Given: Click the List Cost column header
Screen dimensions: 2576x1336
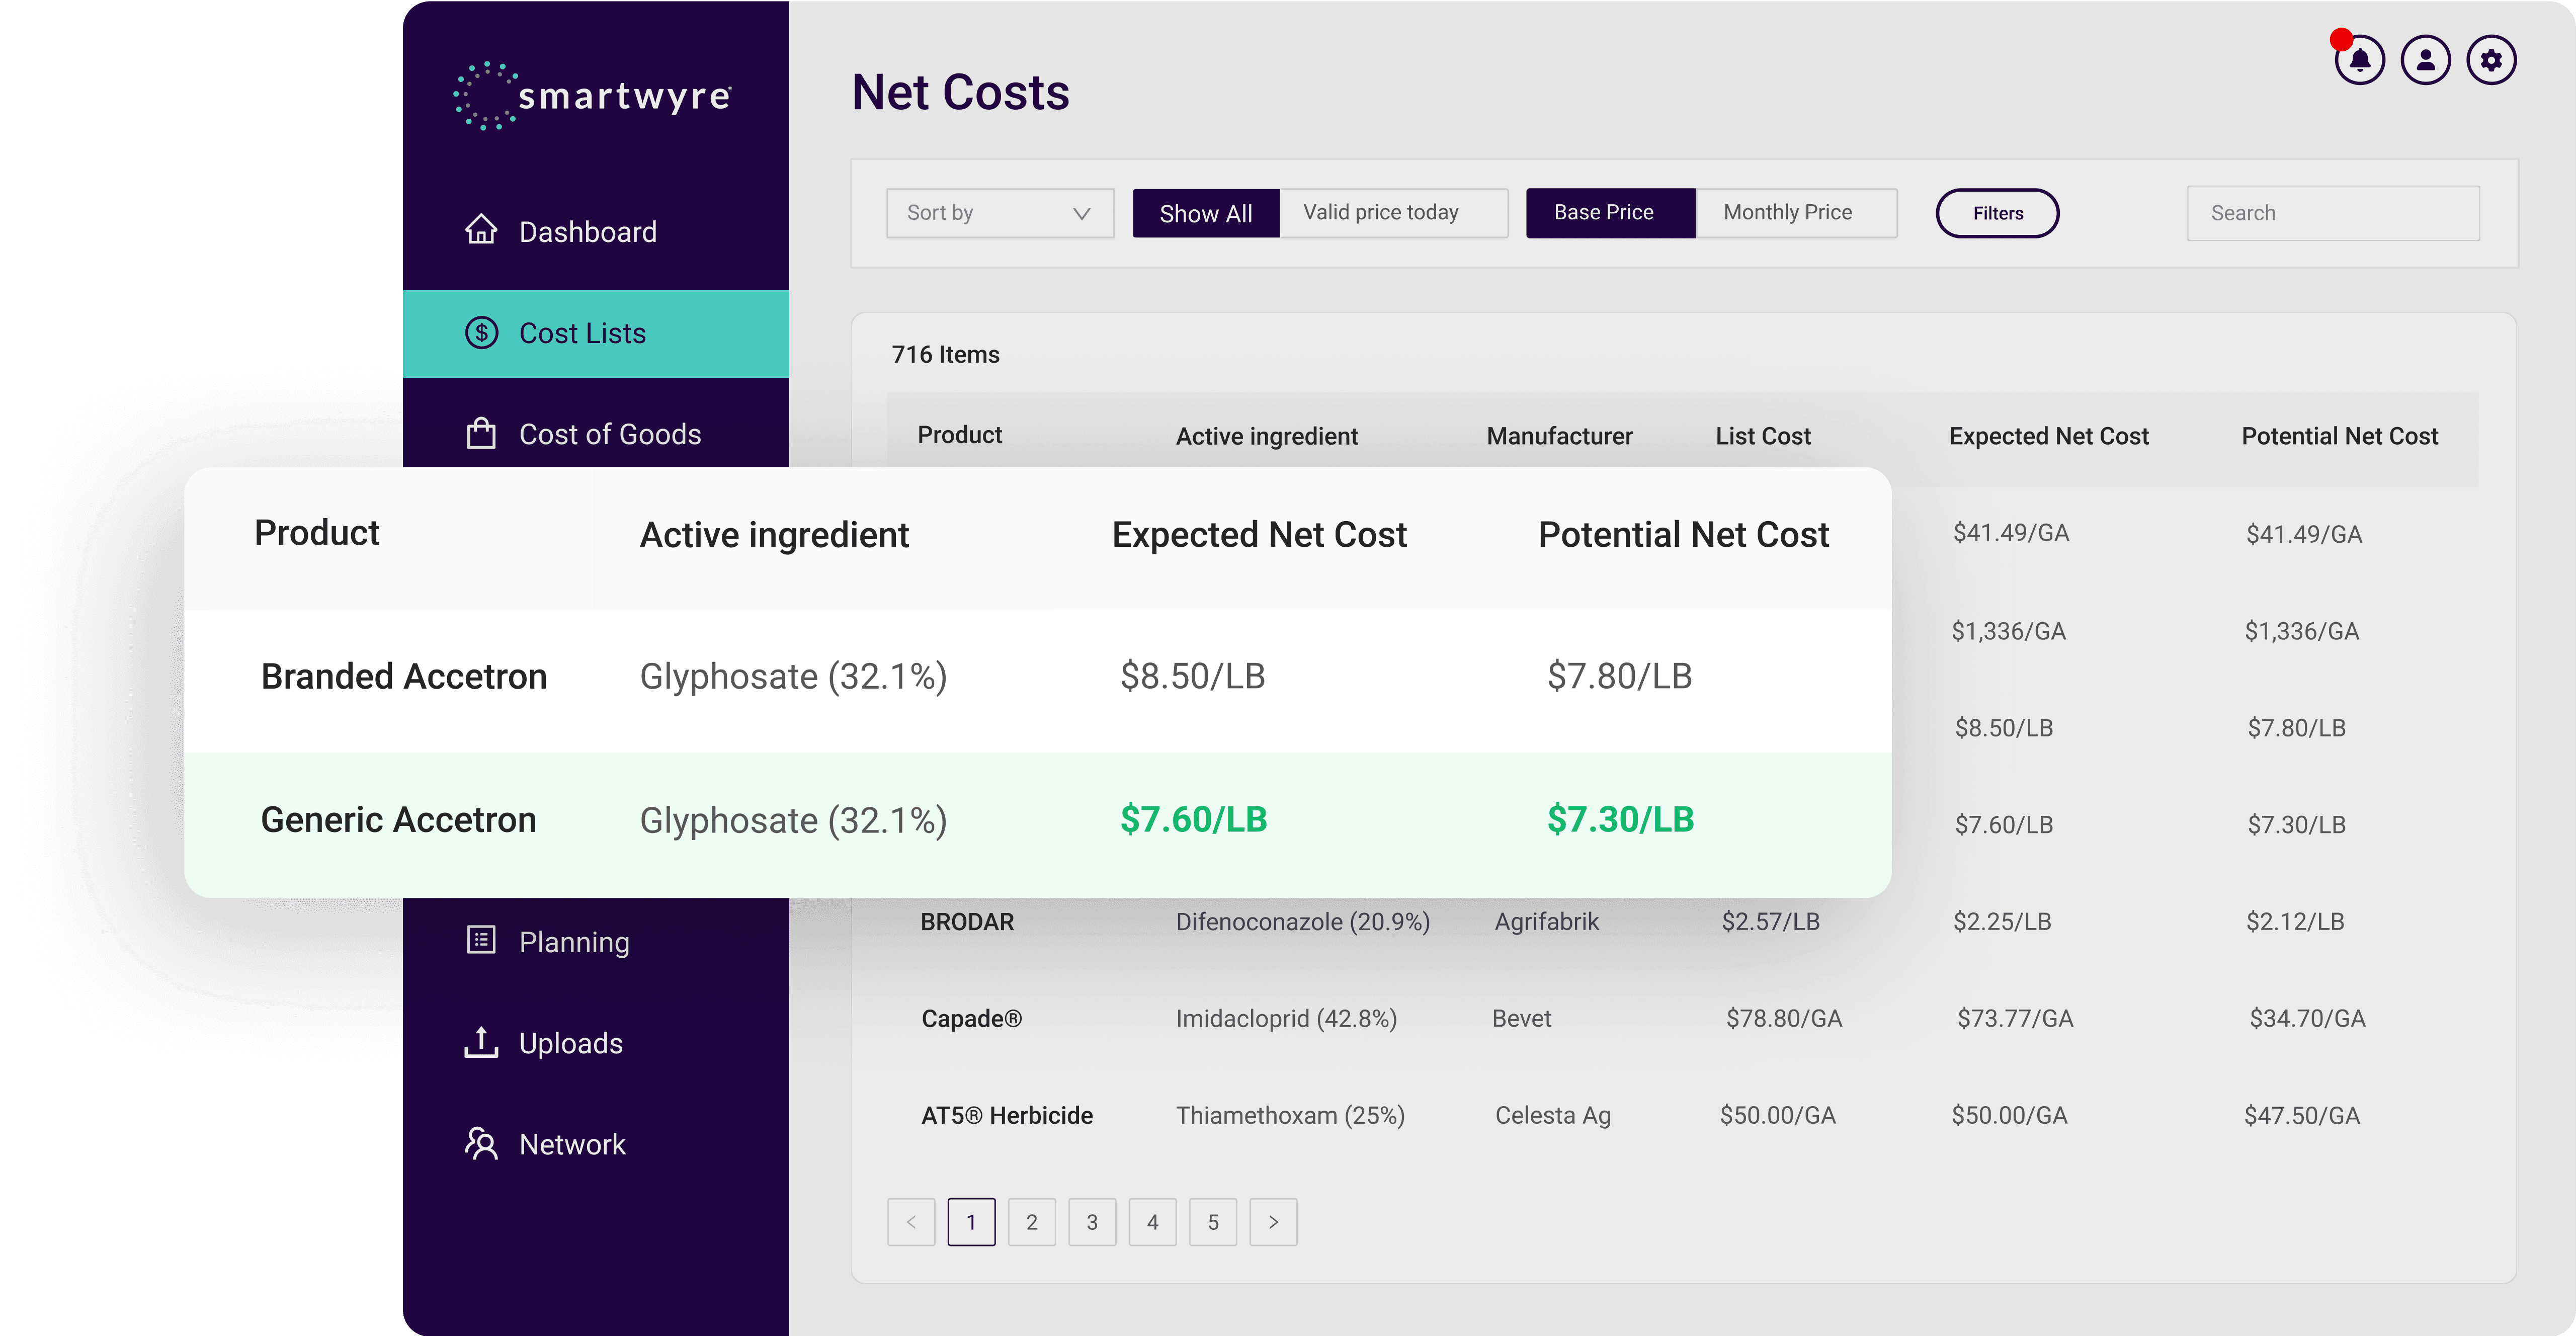Looking at the screenshot, I should 1763,436.
